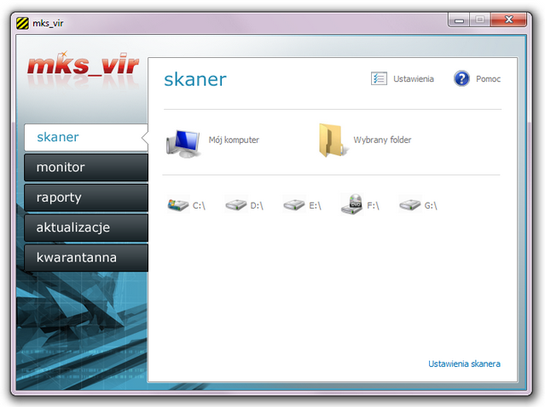Click the My Computer monitor icon

coord(183,144)
